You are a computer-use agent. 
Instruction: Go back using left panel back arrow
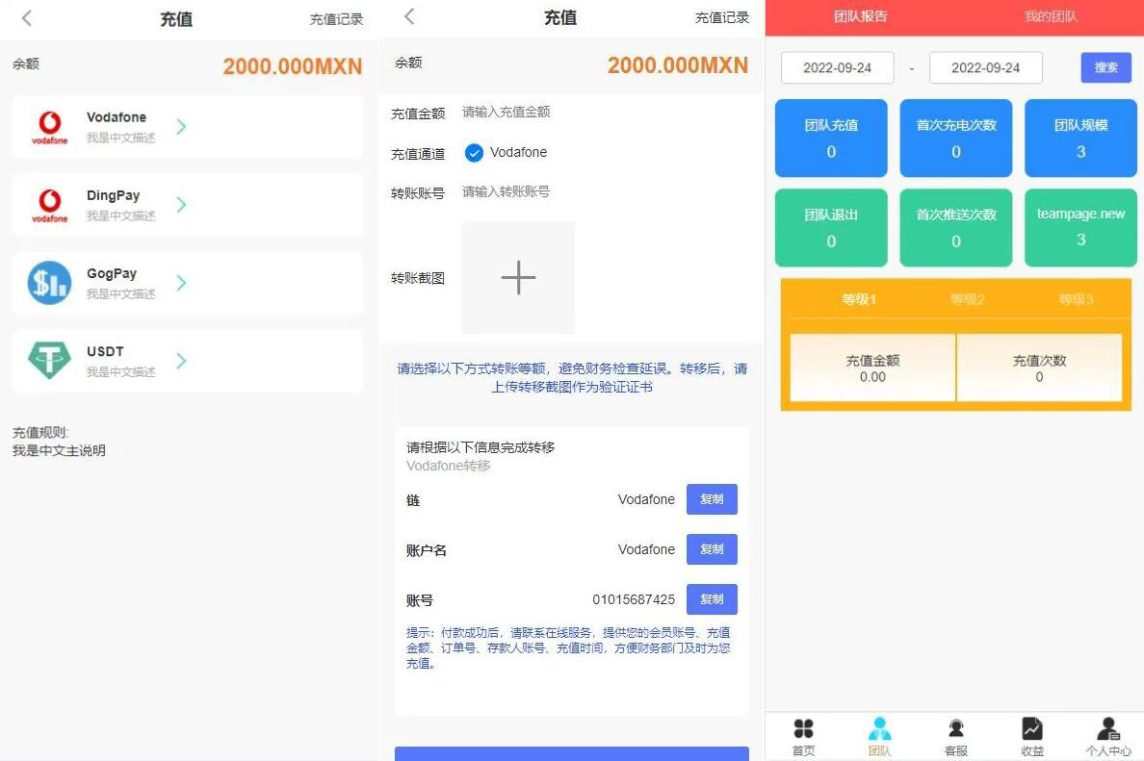(27, 18)
